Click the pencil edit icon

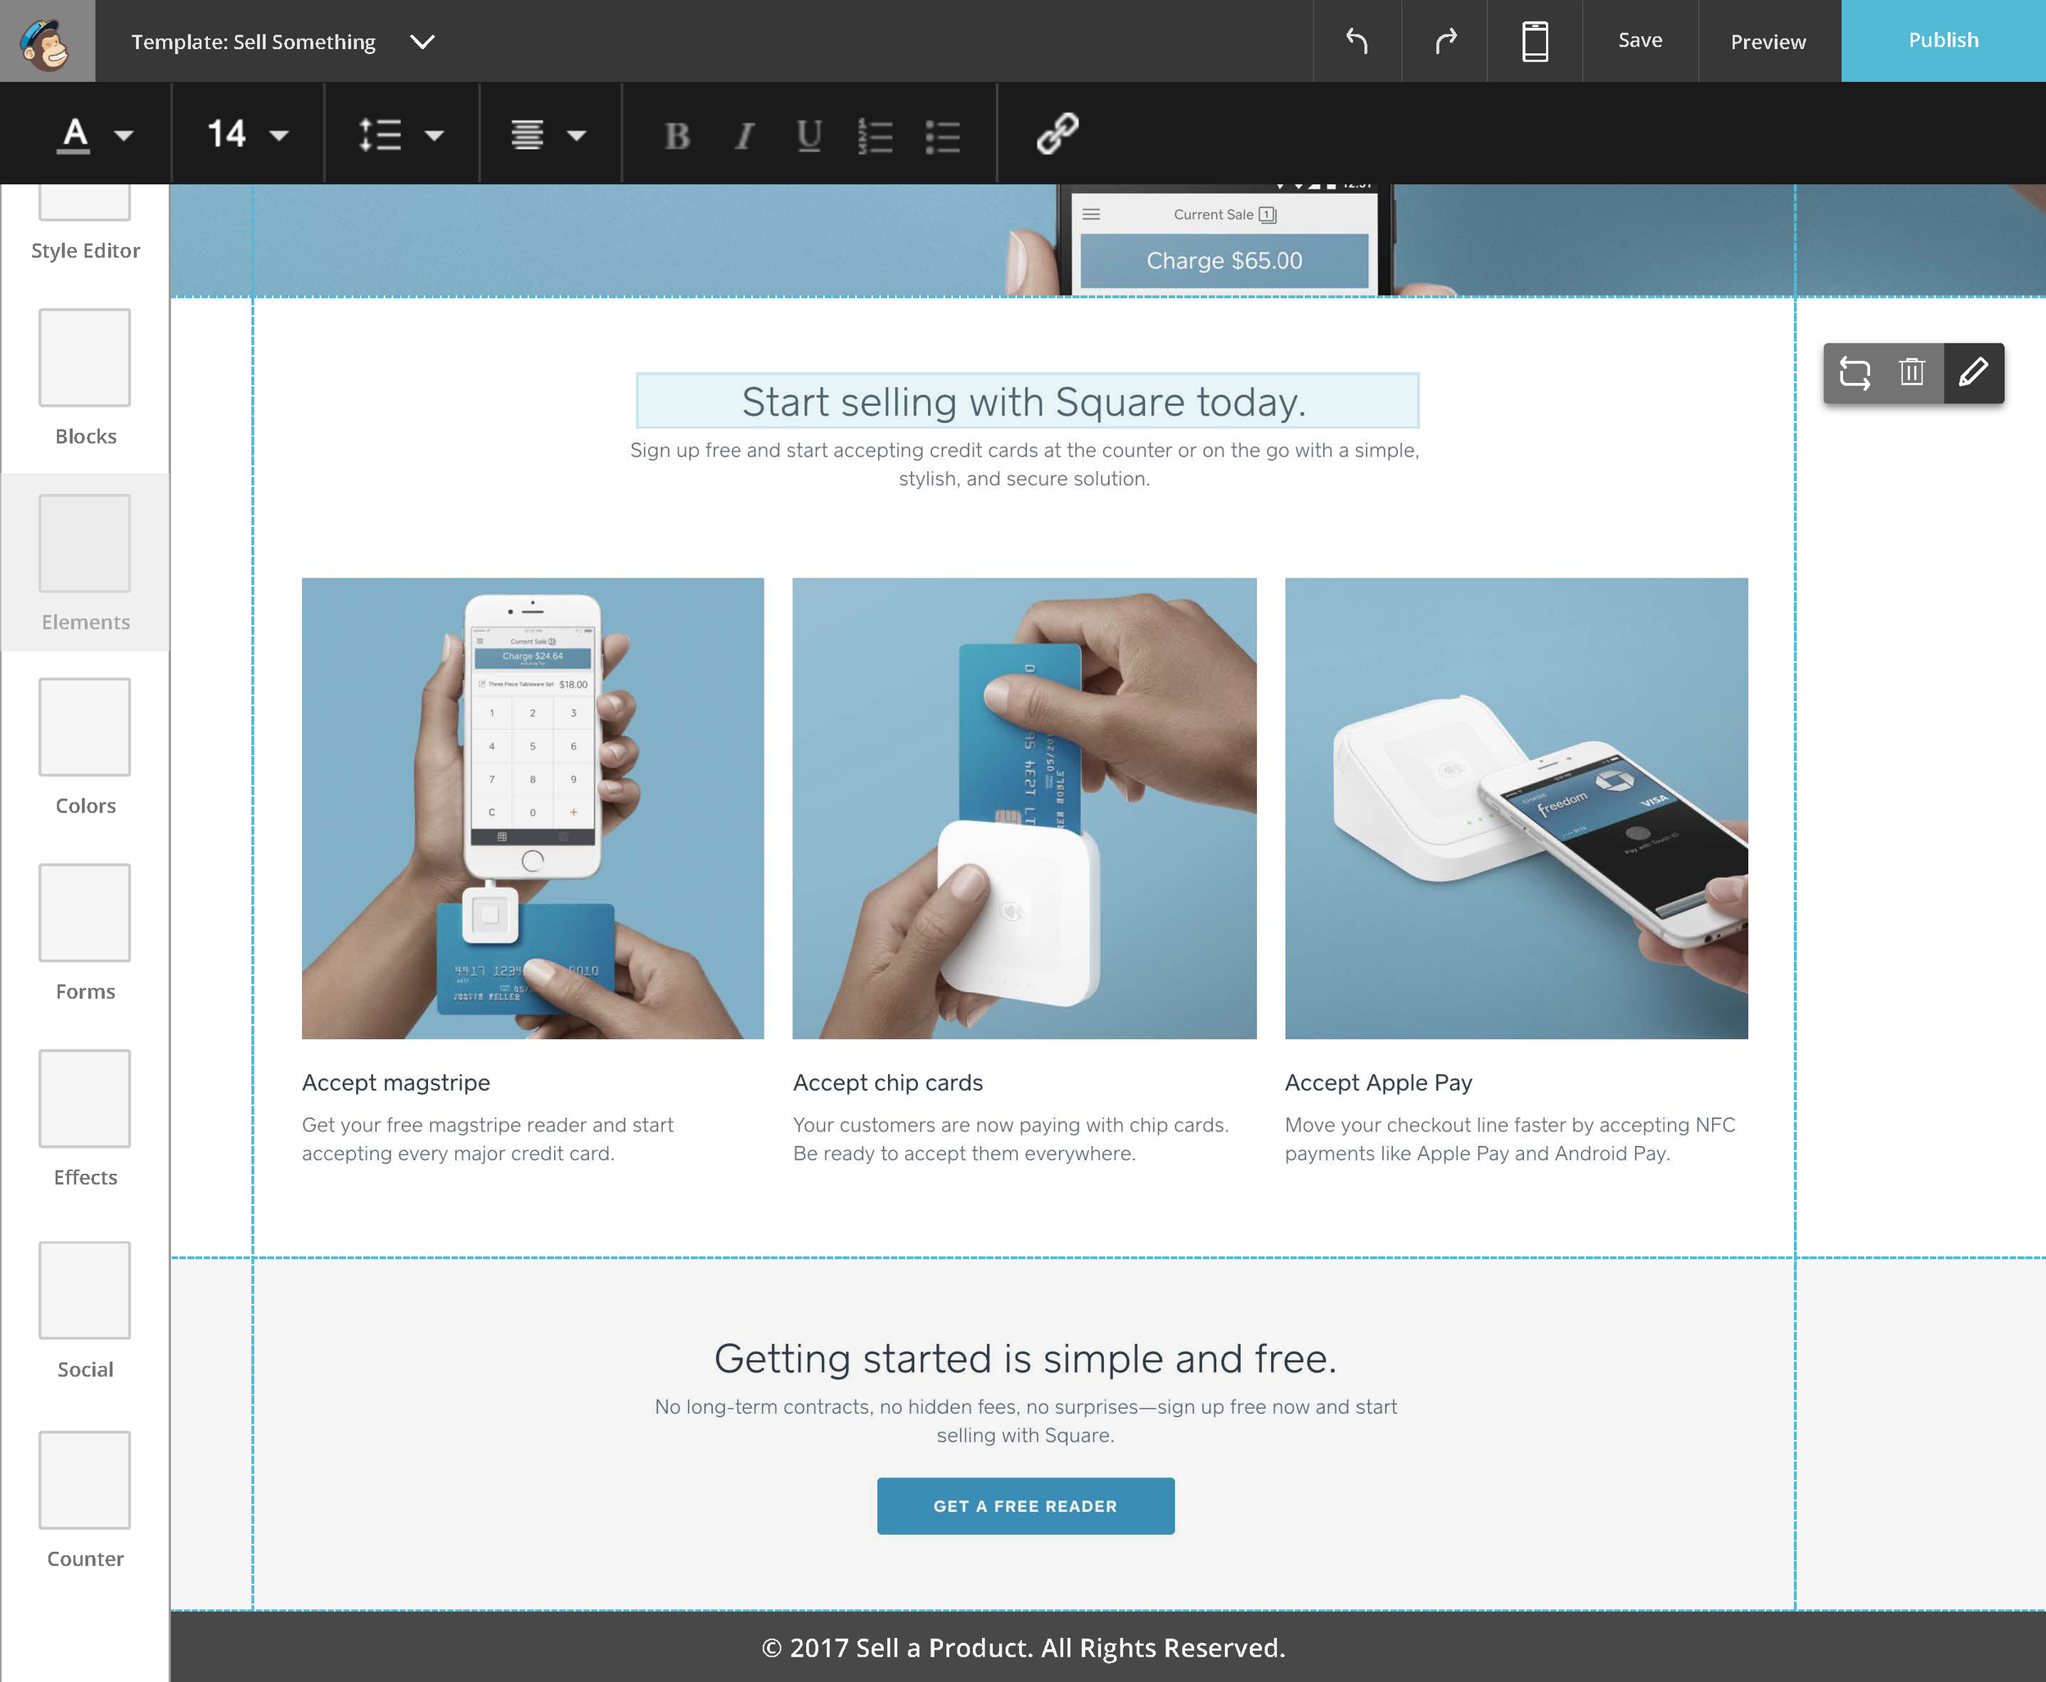coord(1973,373)
